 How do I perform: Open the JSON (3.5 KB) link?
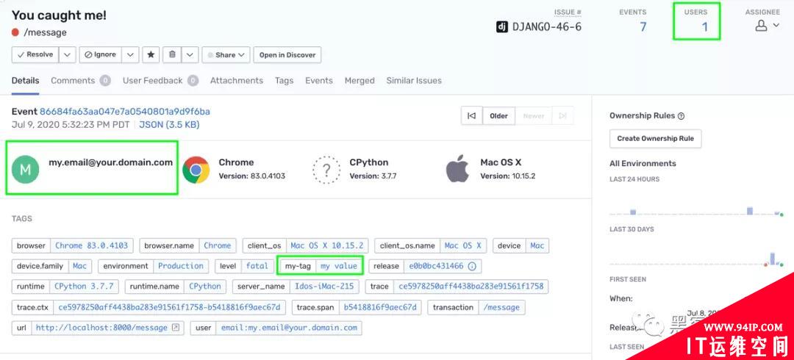tap(169, 125)
